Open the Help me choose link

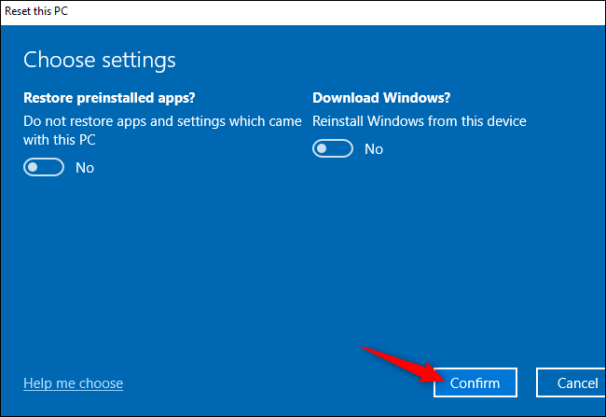pos(73,383)
